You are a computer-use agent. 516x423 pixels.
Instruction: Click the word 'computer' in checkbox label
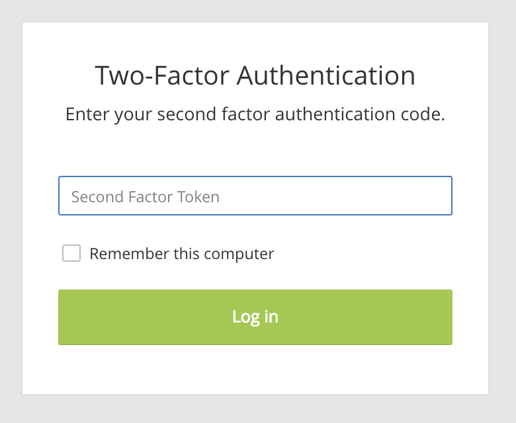click(x=239, y=254)
